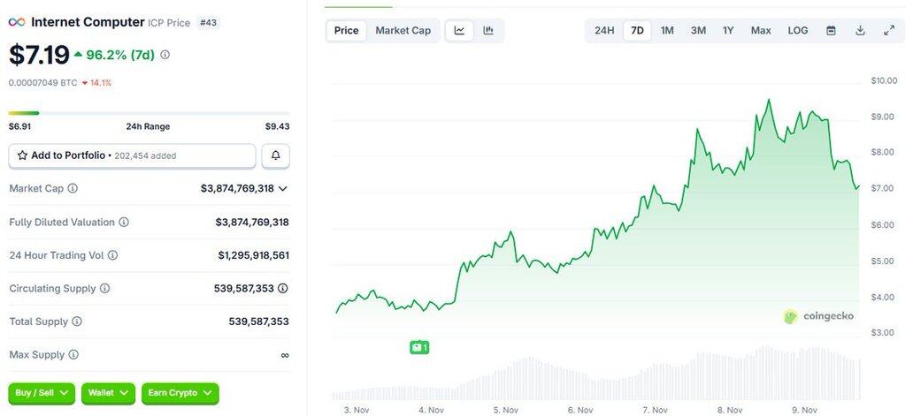Click the green news marker on chart
This screenshot has height=416, width=913.
(419, 347)
